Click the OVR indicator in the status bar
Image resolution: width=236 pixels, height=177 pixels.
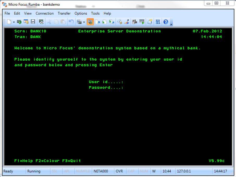[119, 171]
